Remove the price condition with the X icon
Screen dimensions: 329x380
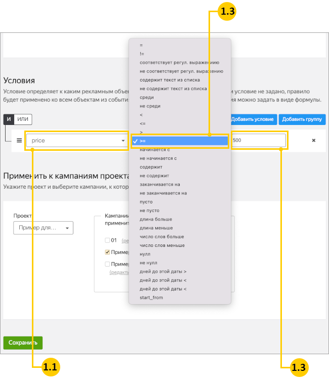click(313, 141)
